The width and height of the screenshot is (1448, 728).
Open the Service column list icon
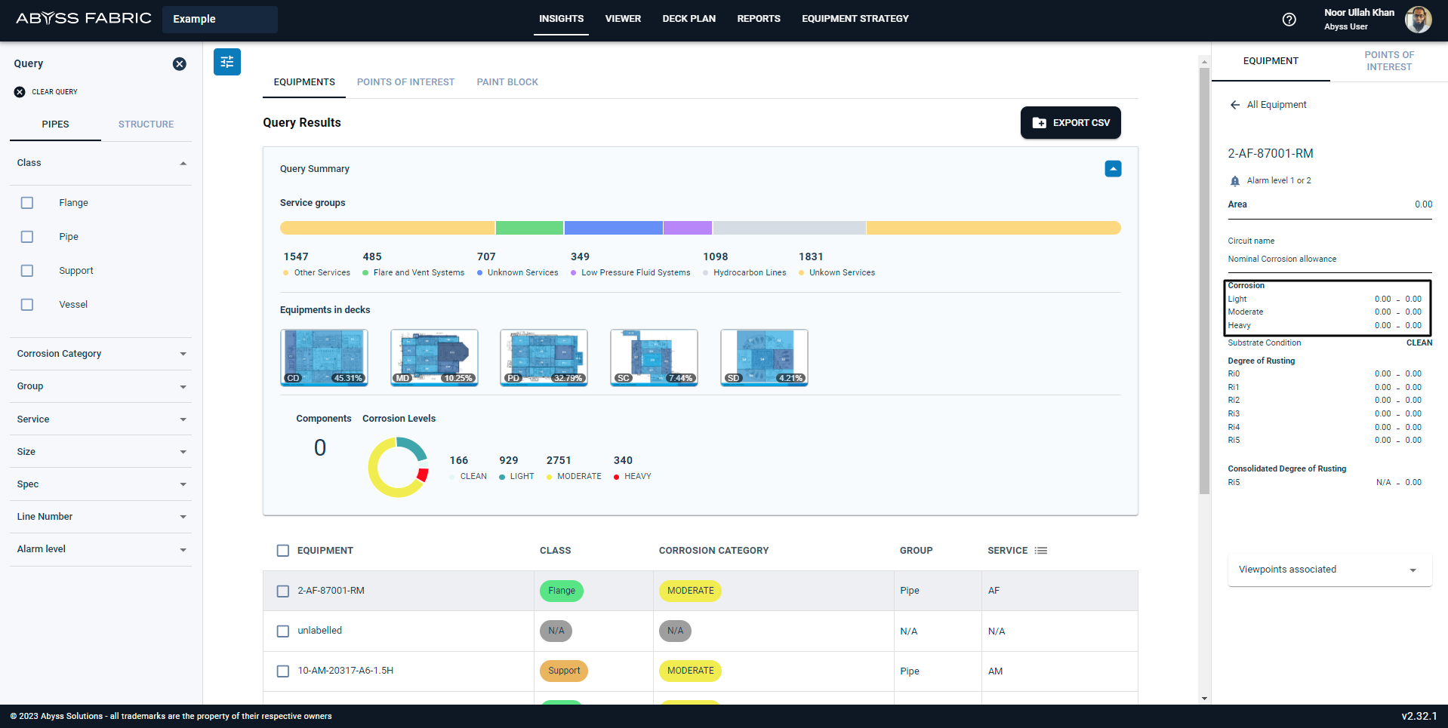[x=1041, y=551]
